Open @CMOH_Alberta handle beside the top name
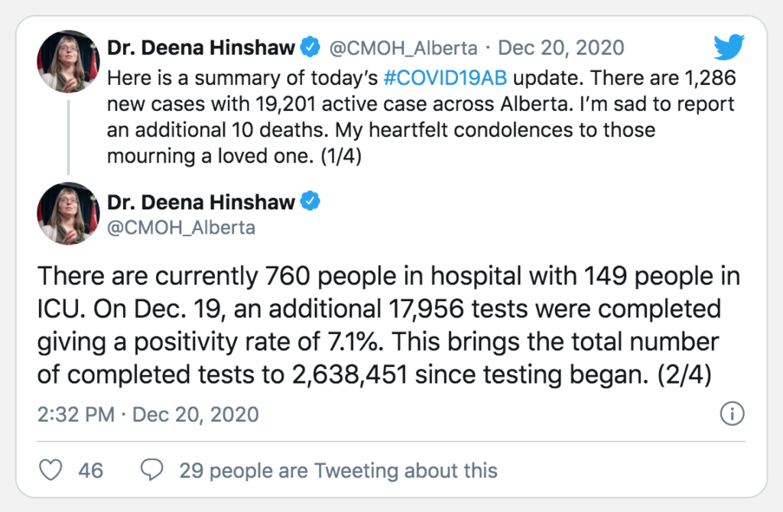 click(x=404, y=48)
